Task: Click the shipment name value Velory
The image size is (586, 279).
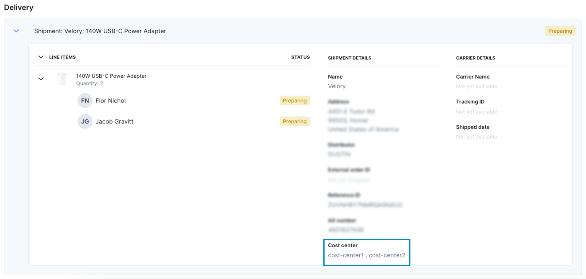Action: pyautogui.click(x=337, y=86)
